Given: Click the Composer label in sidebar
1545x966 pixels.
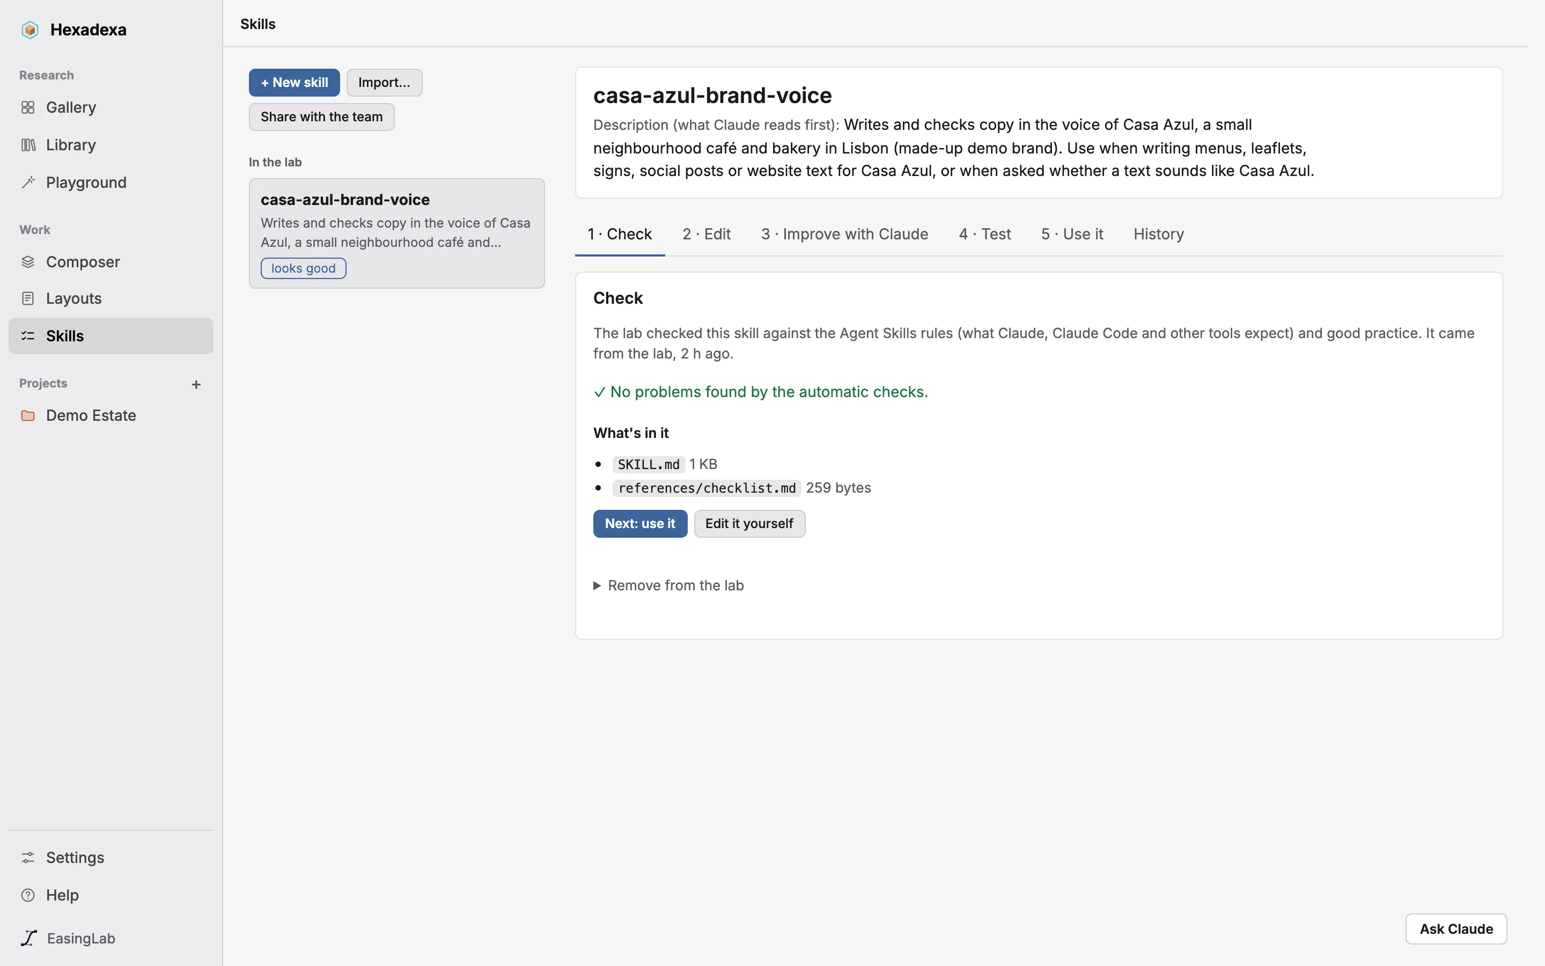Looking at the screenshot, I should [x=83, y=262].
